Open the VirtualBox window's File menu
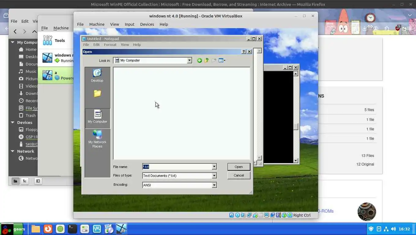The height and width of the screenshot is (235, 416). pyautogui.click(x=80, y=24)
